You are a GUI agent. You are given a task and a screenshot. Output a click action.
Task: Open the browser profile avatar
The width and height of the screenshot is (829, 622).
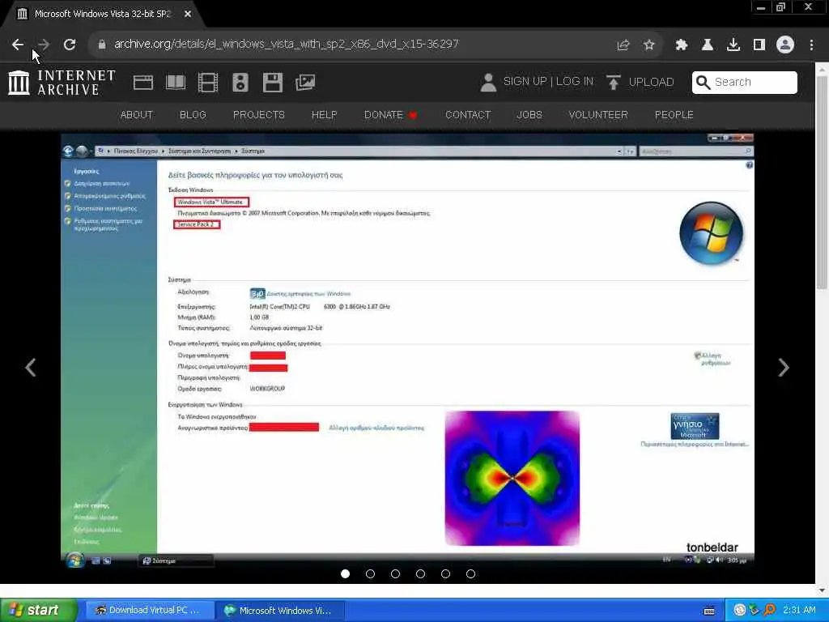point(785,45)
